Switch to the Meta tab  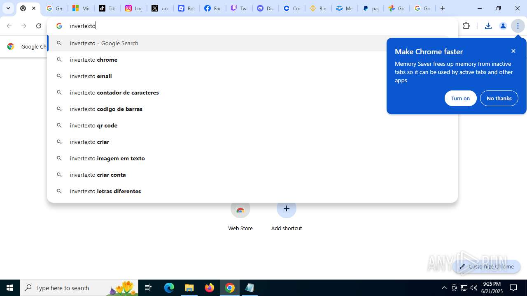coord(344,8)
